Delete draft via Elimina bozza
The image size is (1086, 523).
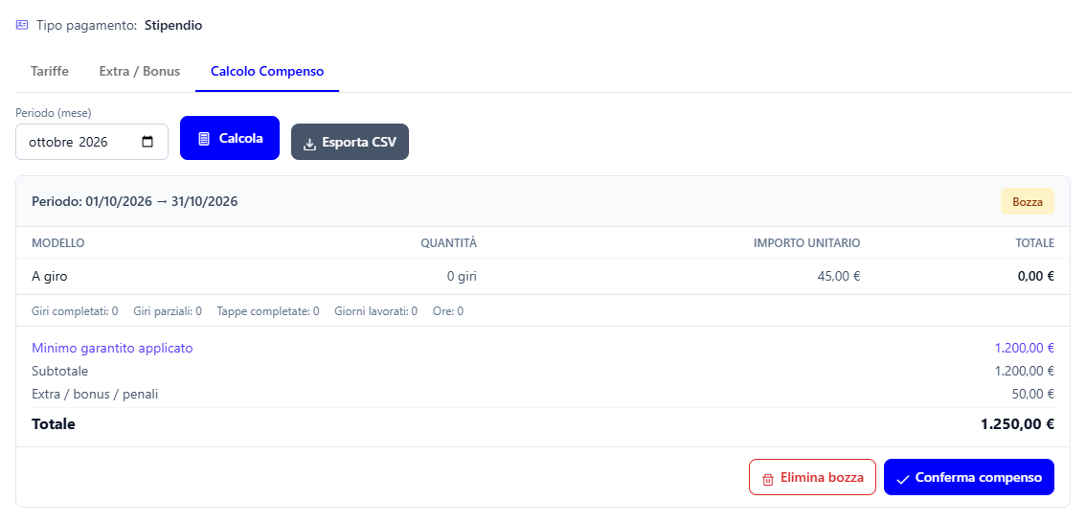[x=812, y=477]
